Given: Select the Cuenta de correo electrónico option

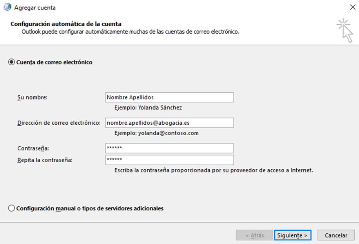Looking at the screenshot, I should pyautogui.click(x=12, y=62).
